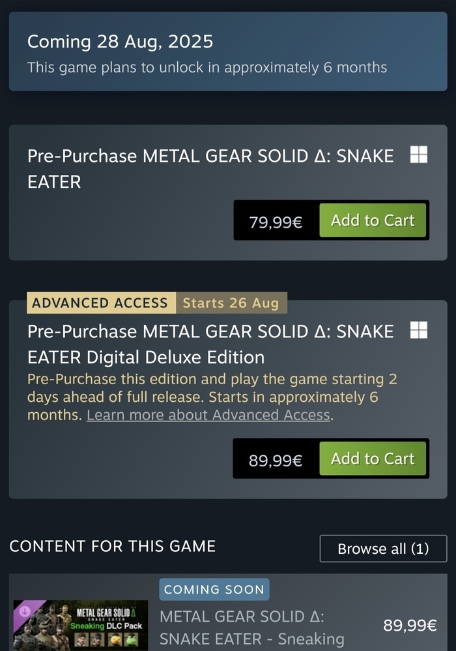Click the unlock in approximately 6 months notice

click(207, 67)
